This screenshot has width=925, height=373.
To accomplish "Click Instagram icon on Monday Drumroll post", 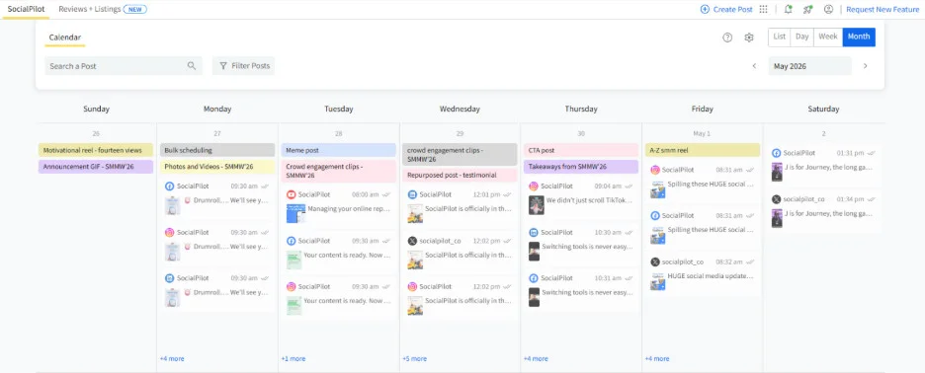I will [169, 232].
